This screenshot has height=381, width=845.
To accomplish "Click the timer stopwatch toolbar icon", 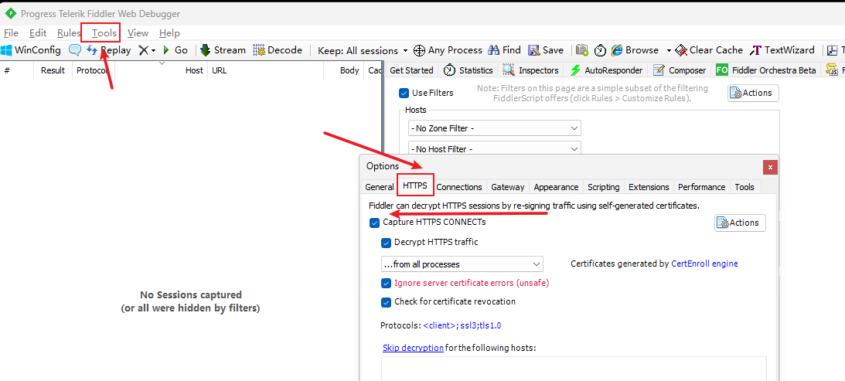I will (x=600, y=50).
